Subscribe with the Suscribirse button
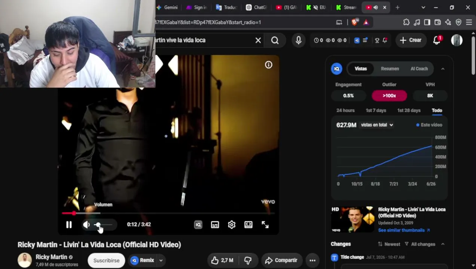The image size is (476, 269). point(106,260)
